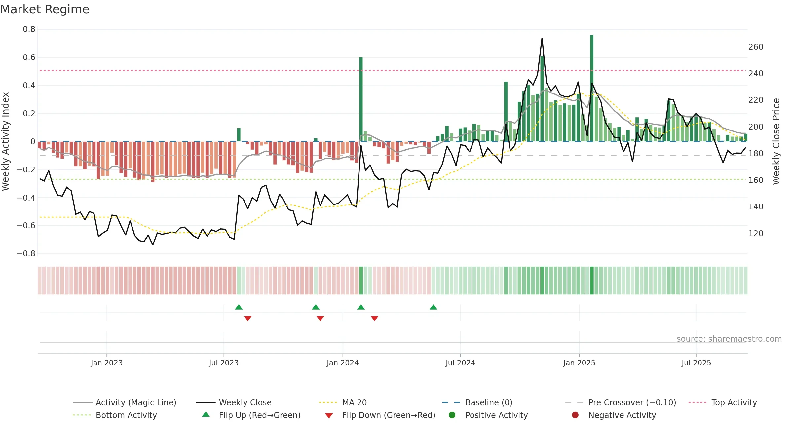The width and height of the screenshot is (793, 446).
Task: Toggle the Flip Up (Red→Green) legend entry
Action: pyautogui.click(x=251, y=415)
